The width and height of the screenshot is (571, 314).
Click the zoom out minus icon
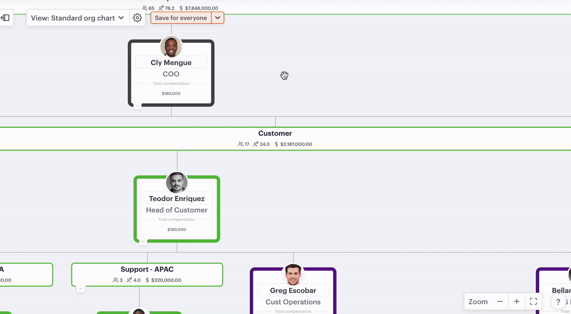click(500, 302)
